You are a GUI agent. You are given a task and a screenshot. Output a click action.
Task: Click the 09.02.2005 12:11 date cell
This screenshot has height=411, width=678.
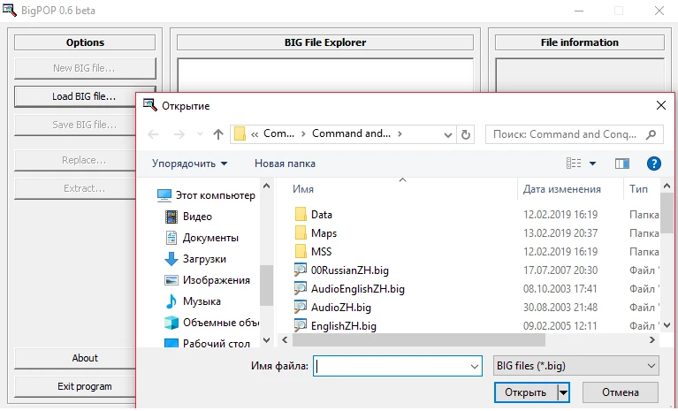click(560, 326)
